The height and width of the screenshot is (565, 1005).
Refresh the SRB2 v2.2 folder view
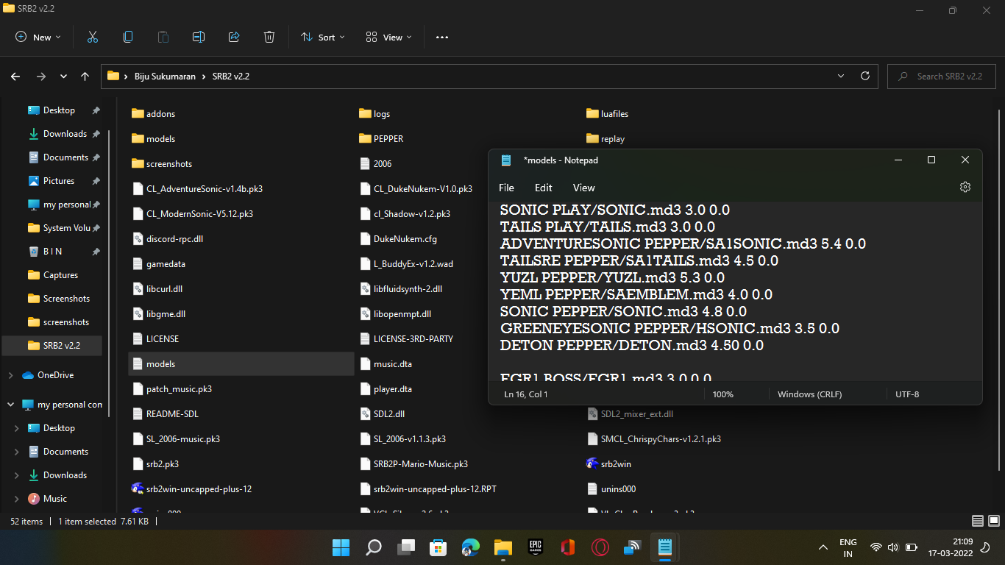865,76
